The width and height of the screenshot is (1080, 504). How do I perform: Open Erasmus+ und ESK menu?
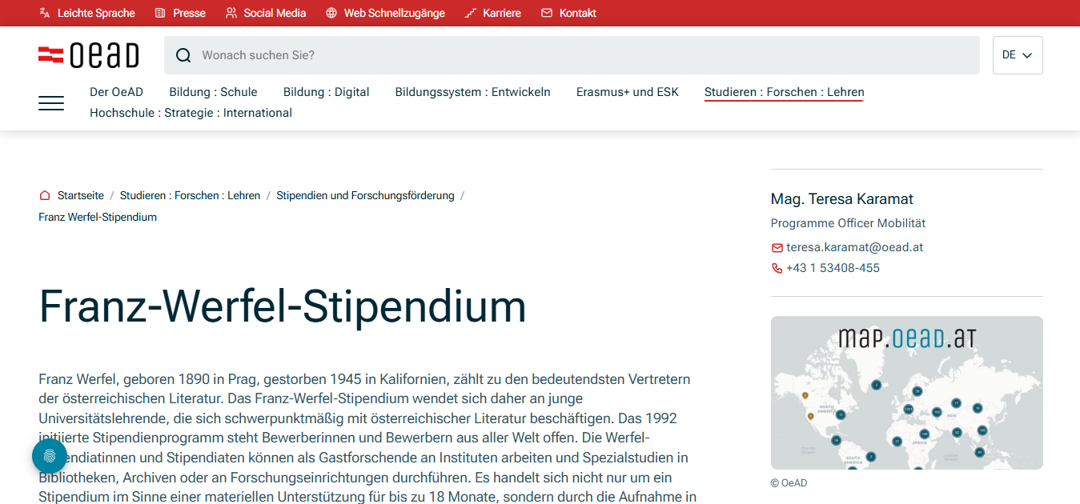click(628, 92)
